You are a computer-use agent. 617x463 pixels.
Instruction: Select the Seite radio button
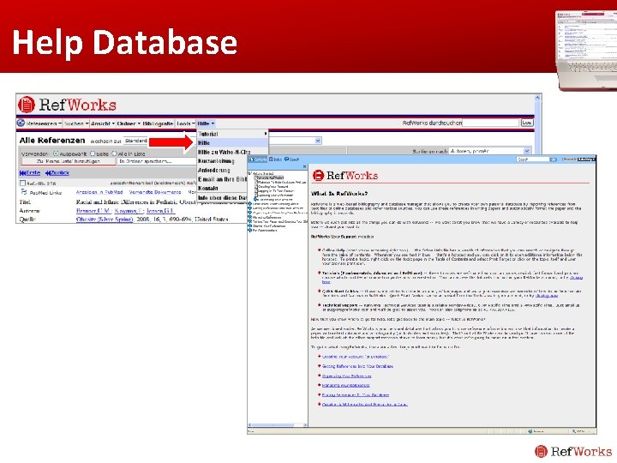coord(93,153)
